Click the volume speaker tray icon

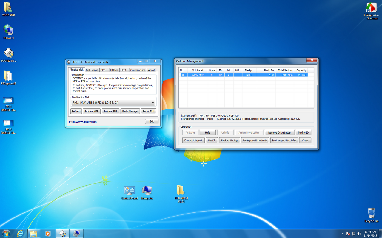[x=359, y=234]
